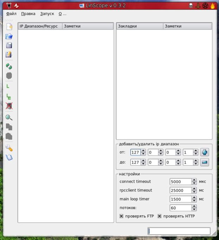The width and height of the screenshot is (219, 240).
Task: Increase the 'потоков' thread count spinner
Action: (194, 206)
